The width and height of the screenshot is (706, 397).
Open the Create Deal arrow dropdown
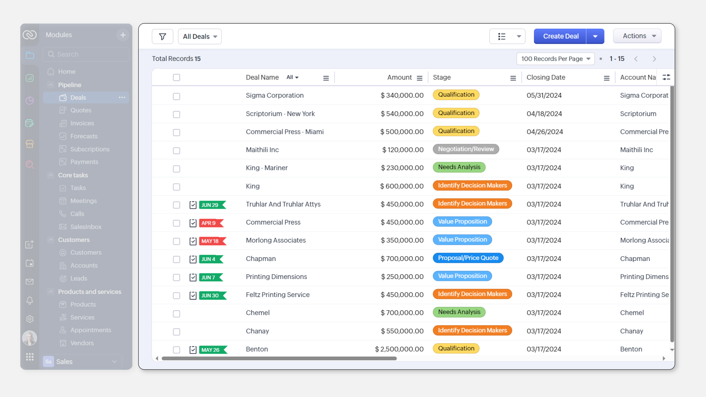click(x=595, y=36)
